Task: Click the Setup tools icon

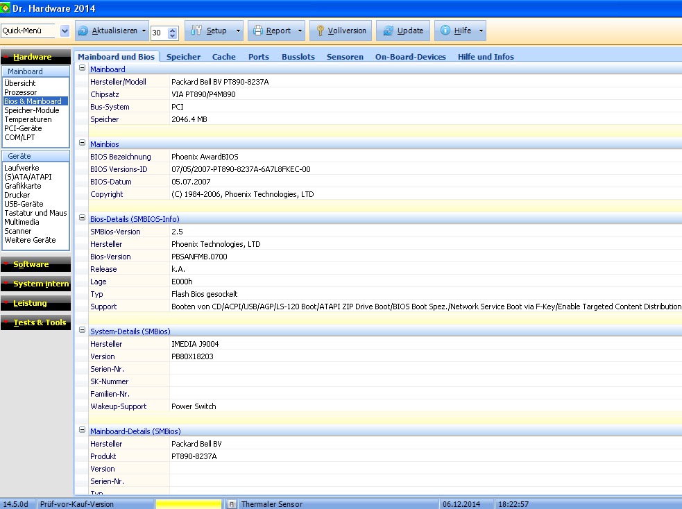Action: click(196, 31)
